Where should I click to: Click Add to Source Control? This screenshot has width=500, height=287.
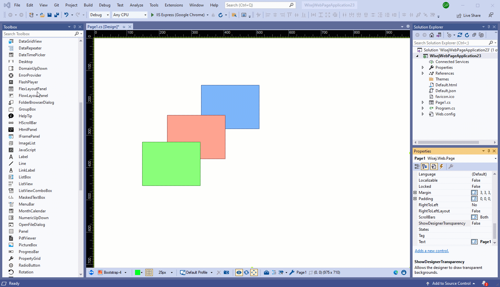(451, 283)
